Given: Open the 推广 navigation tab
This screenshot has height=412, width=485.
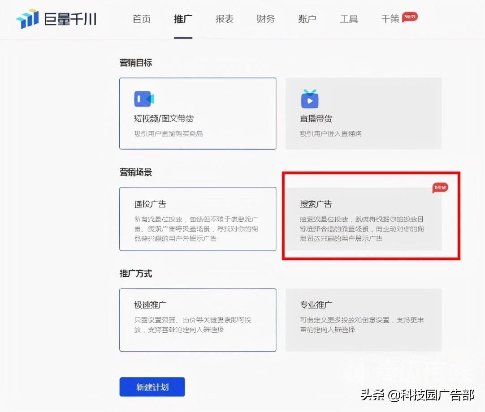Looking at the screenshot, I should (x=183, y=19).
